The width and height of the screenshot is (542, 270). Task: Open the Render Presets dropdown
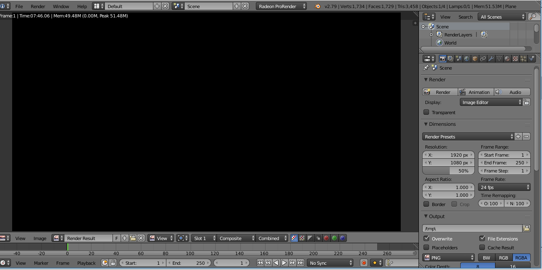468,137
